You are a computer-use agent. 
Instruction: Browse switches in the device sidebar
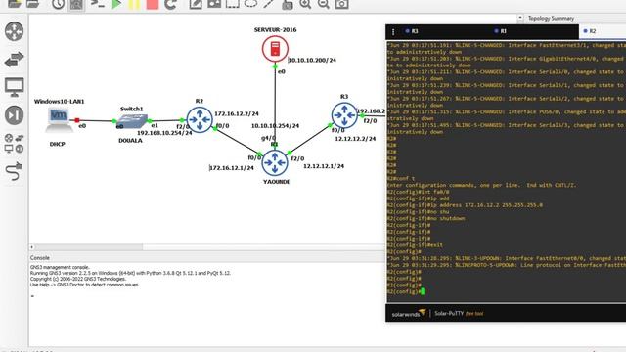[x=14, y=59]
